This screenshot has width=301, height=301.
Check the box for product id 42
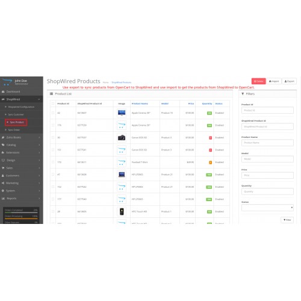pos(53,113)
